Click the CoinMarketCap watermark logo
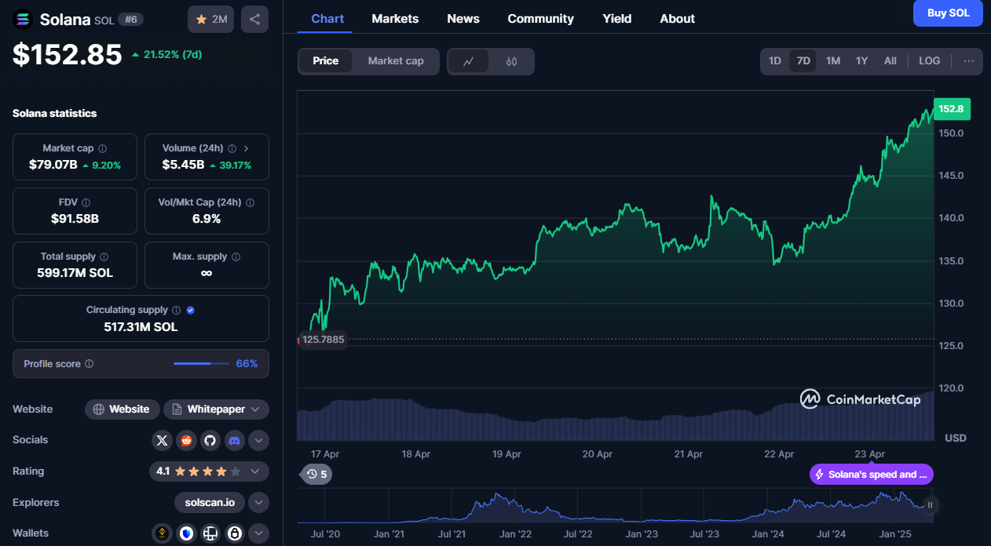Screen dimensions: 991x546 coord(861,399)
